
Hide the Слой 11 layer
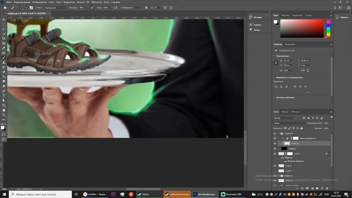click(x=275, y=148)
